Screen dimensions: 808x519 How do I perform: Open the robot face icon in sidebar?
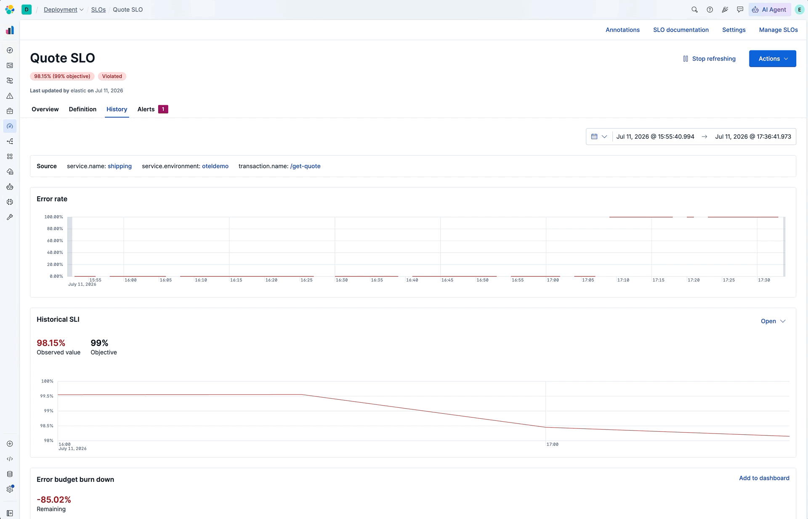10,187
